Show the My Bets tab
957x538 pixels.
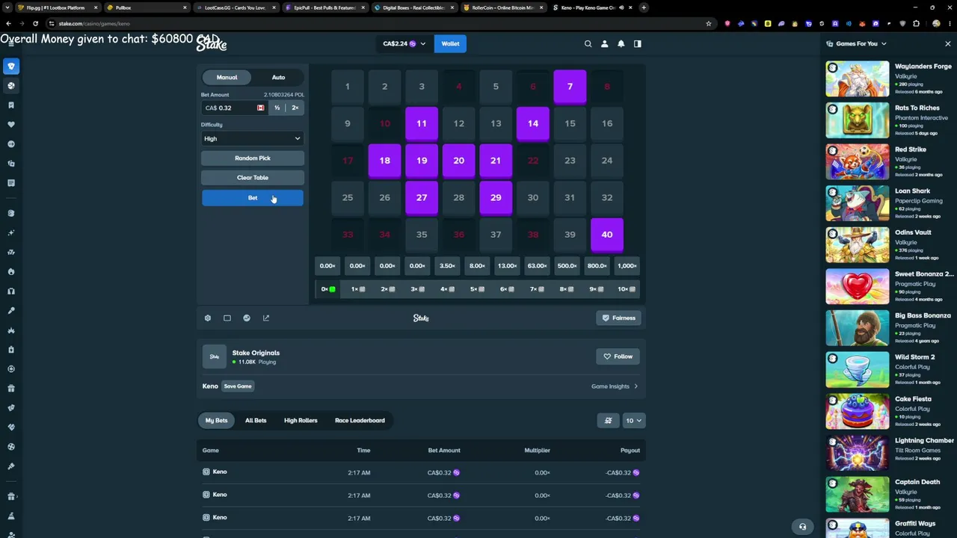tap(216, 421)
